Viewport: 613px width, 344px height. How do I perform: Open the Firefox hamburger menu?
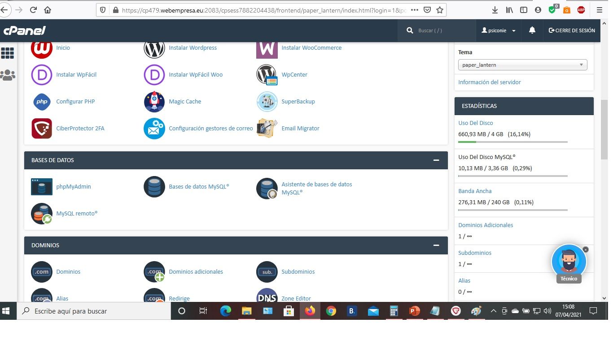tap(599, 10)
